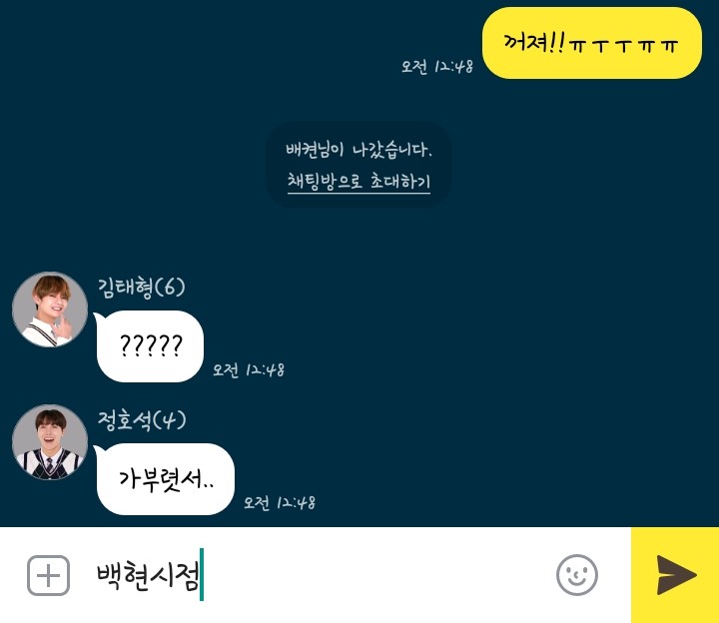Send message with yellow arrow button

(x=675, y=575)
